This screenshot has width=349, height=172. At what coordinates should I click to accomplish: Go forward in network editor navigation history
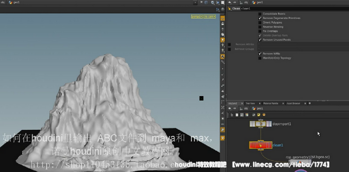pyautogui.click(x=235, y=108)
